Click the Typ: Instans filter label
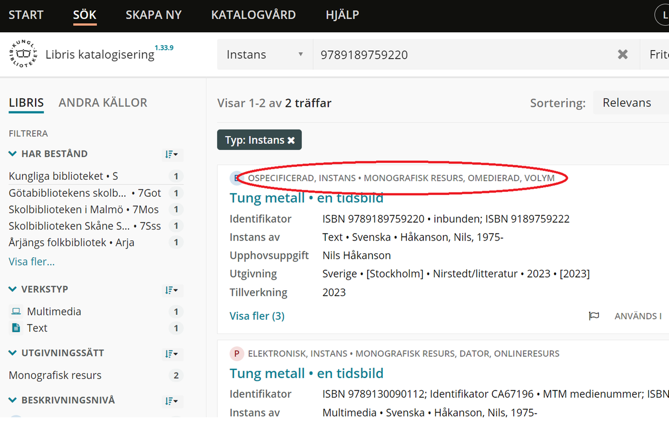Screen dimensions: 669x446 tap(254, 140)
